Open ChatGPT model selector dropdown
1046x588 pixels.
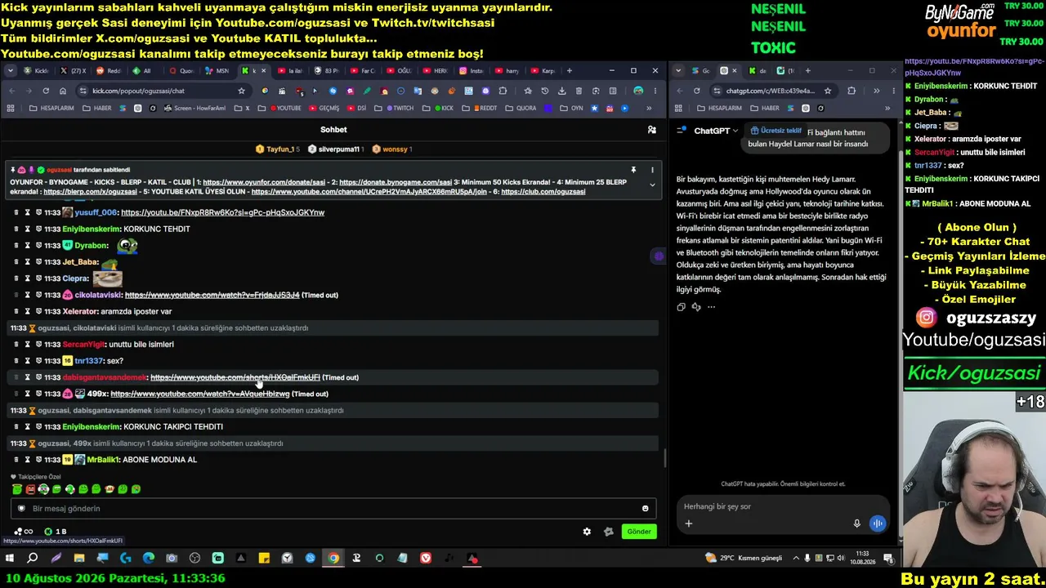(x=715, y=131)
